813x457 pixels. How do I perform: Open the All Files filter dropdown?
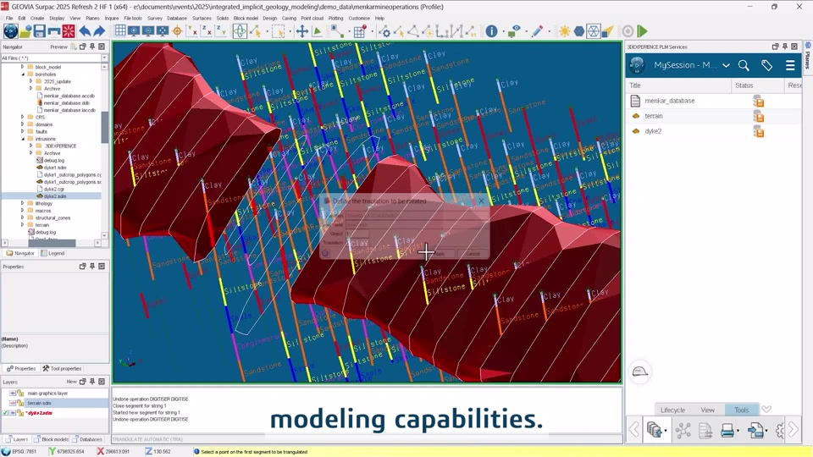click(104, 58)
